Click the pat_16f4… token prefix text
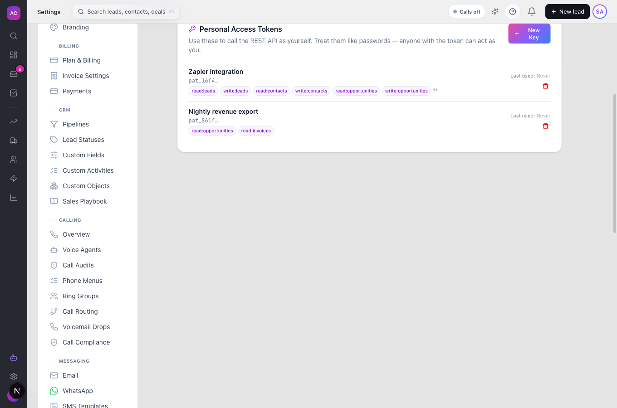Screen dimensions: 617x408 click(x=203, y=81)
